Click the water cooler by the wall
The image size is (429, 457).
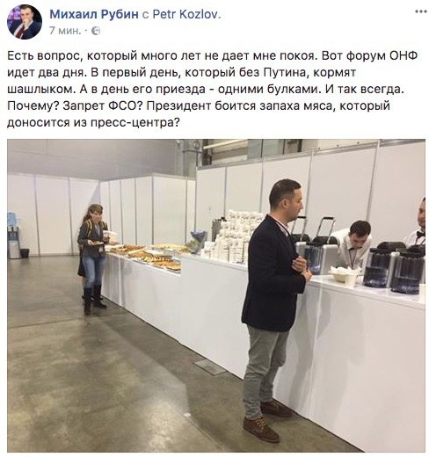(x=13, y=236)
